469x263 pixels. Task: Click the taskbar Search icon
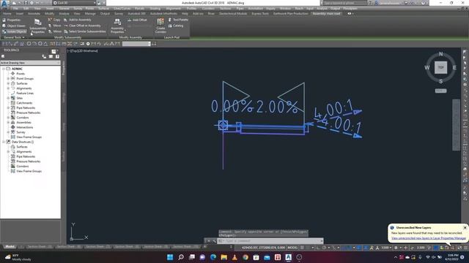pos(181,257)
